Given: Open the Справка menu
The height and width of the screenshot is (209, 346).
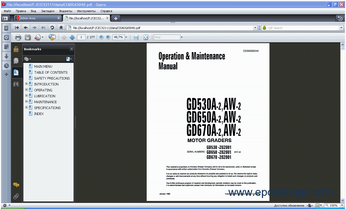Looking at the screenshot, I should pyautogui.click(x=106, y=11).
